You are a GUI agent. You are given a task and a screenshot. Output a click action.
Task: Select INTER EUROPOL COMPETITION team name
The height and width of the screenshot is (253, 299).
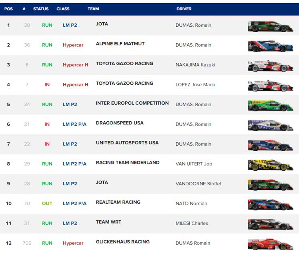(132, 103)
